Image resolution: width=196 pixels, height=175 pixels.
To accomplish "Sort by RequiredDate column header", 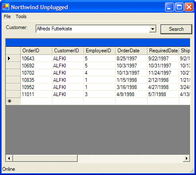I will pos(163,51).
